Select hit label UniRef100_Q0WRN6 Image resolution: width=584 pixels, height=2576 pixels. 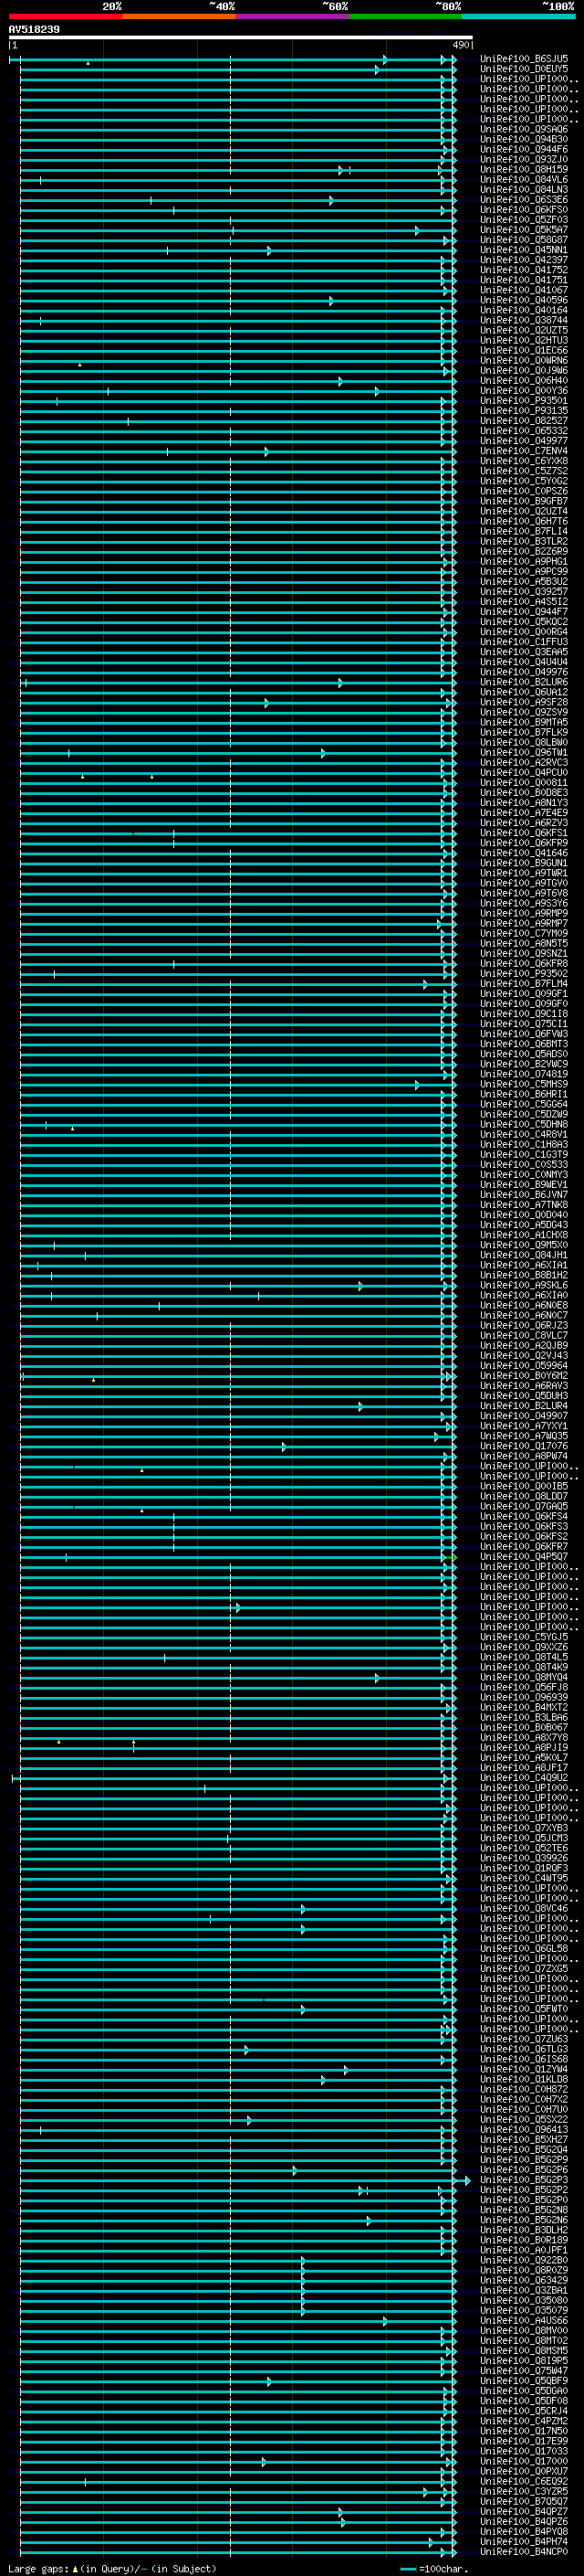point(524,361)
